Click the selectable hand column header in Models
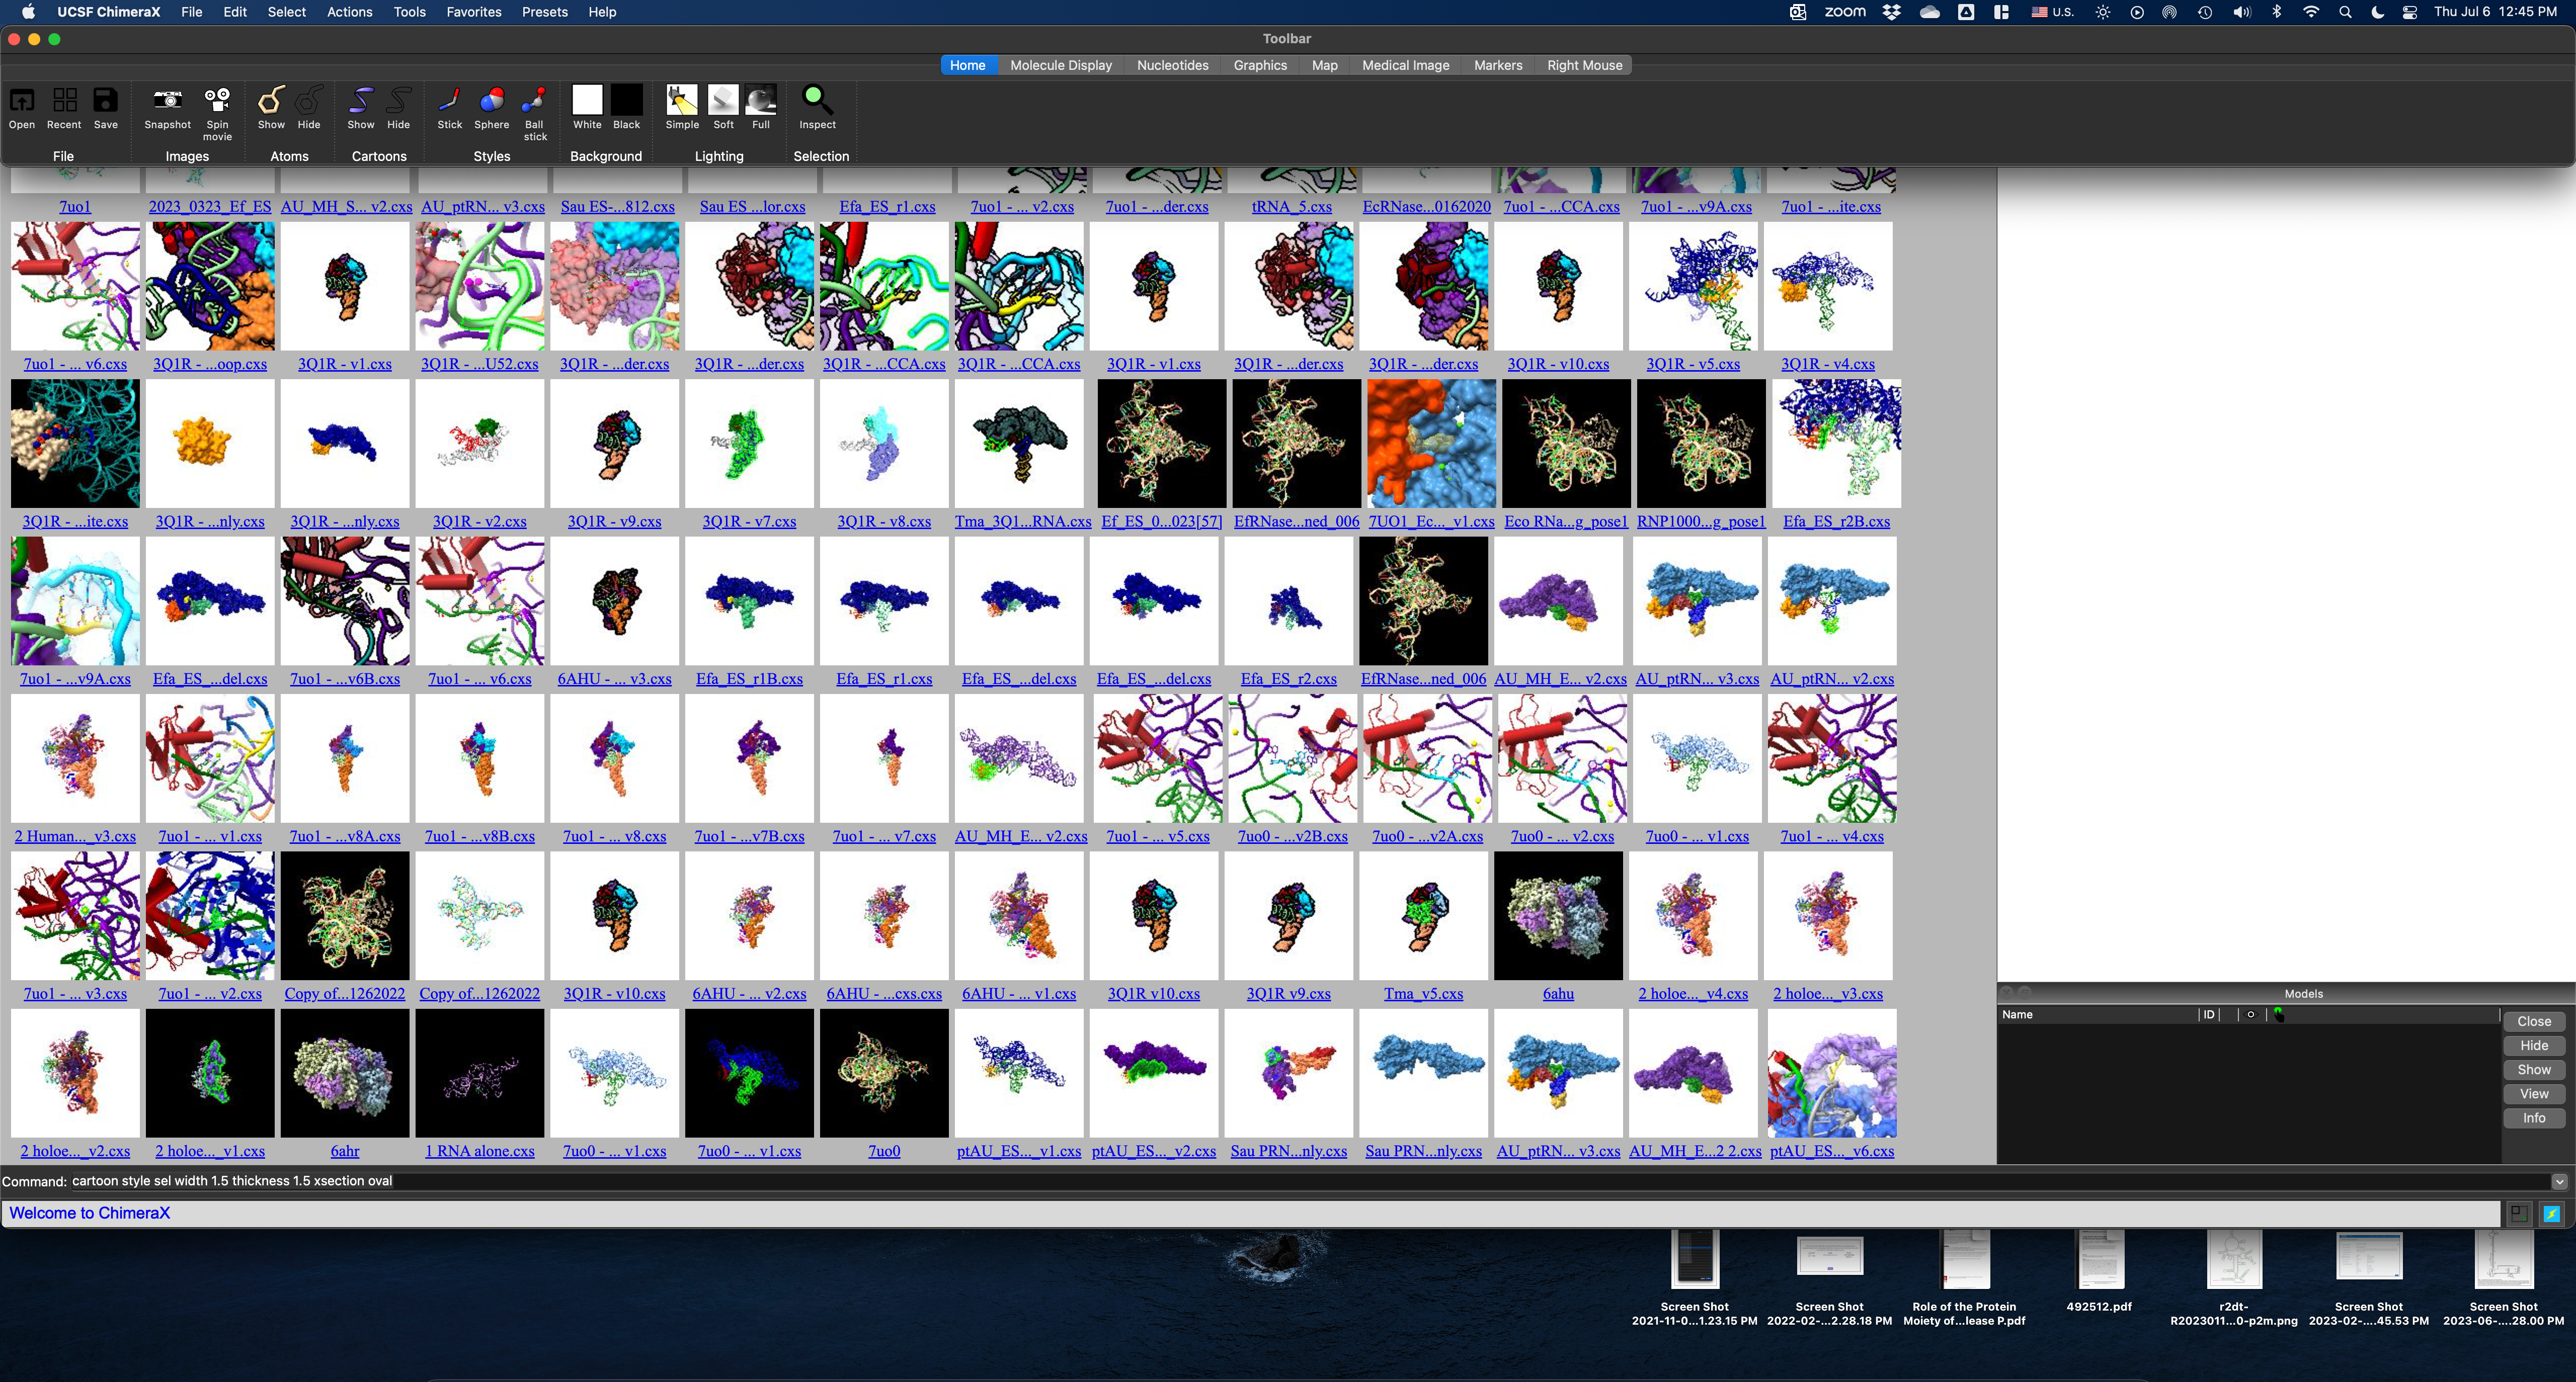This screenshot has width=2576, height=1382. [2279, 1014]
